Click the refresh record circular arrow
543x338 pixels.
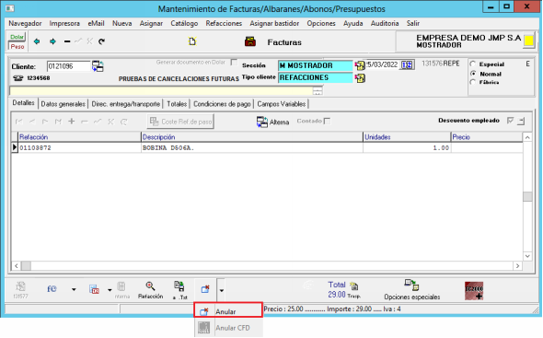[101, 41]
